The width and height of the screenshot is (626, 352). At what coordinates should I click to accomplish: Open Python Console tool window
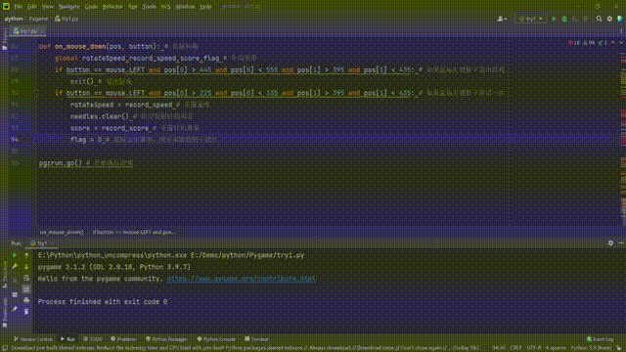pos(216,339)
